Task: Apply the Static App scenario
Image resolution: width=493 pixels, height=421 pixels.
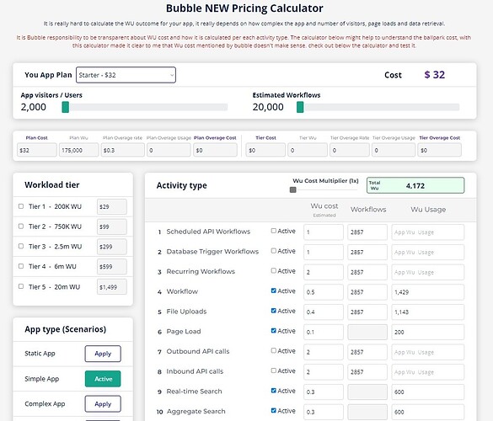Action: coord(103,354)
